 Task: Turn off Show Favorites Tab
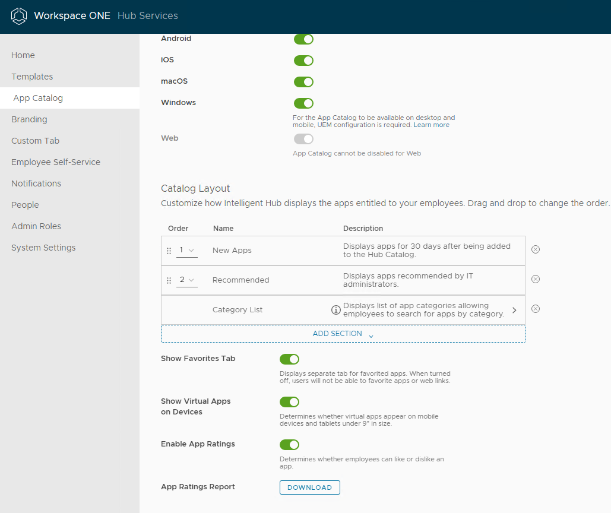[289, 359]
